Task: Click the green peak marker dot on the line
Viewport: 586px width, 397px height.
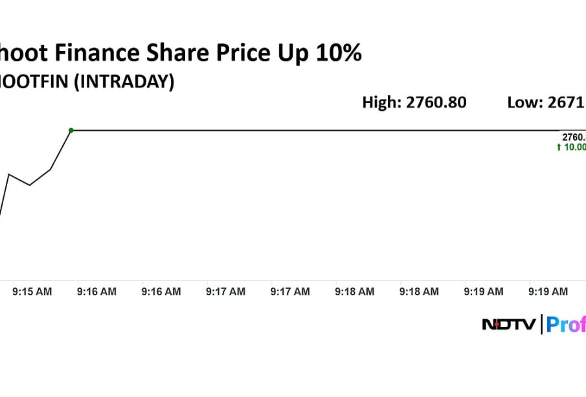Action: click(x=71, y=130)
